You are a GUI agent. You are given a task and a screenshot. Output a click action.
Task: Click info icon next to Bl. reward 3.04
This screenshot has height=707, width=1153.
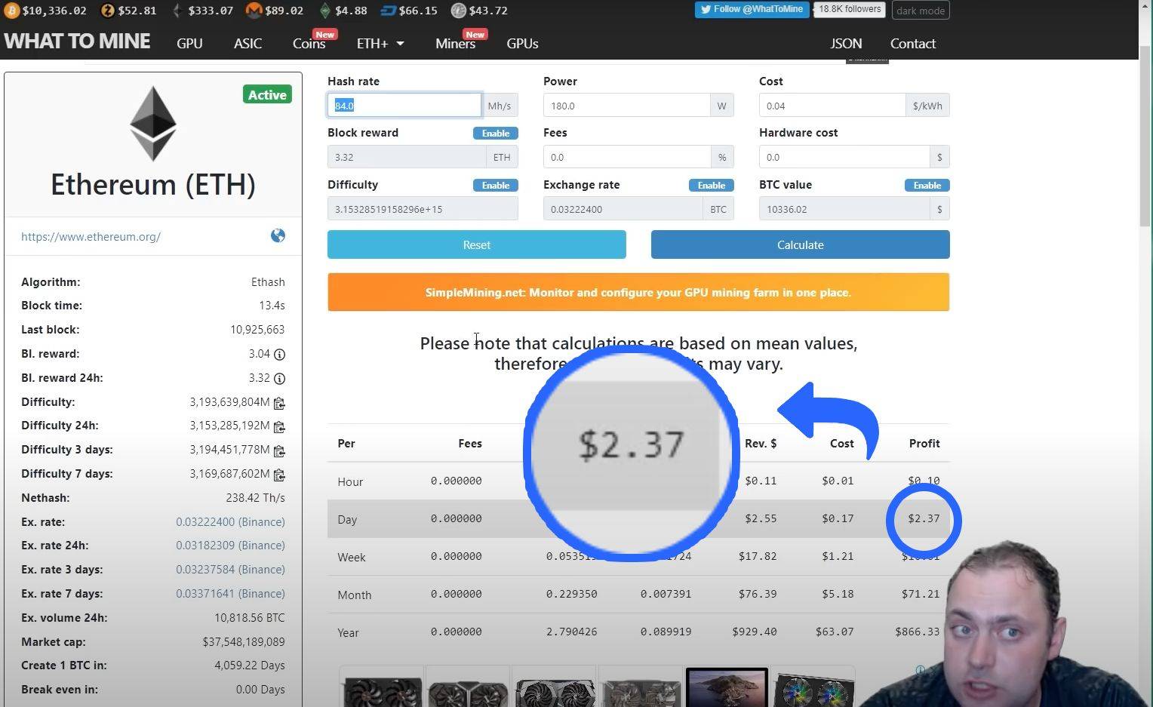click(x=279, y=355)
